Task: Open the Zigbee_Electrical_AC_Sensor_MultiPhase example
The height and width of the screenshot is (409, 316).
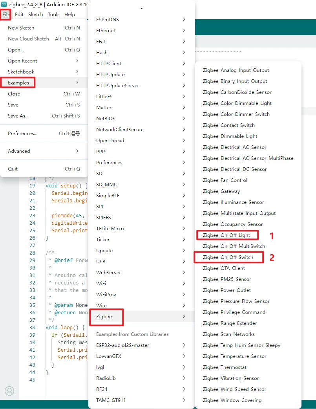Action: pyautogui.click(x=248, y=158)
